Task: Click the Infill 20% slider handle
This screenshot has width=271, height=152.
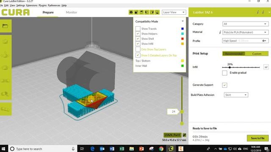Action: [x=230, y=68]
